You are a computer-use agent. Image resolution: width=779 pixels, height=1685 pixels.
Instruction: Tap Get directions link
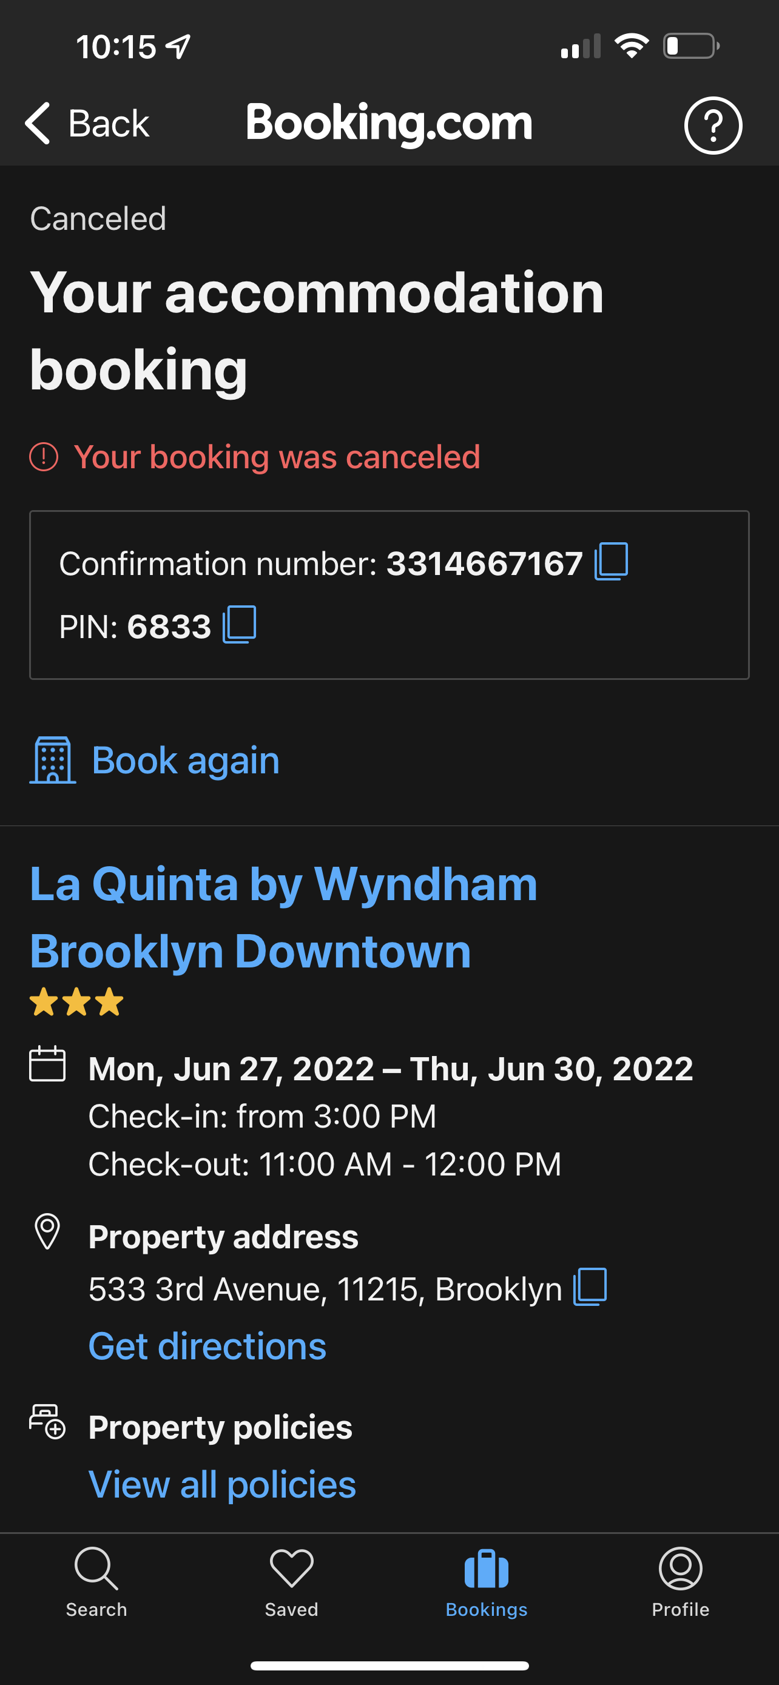point(207,1346)
